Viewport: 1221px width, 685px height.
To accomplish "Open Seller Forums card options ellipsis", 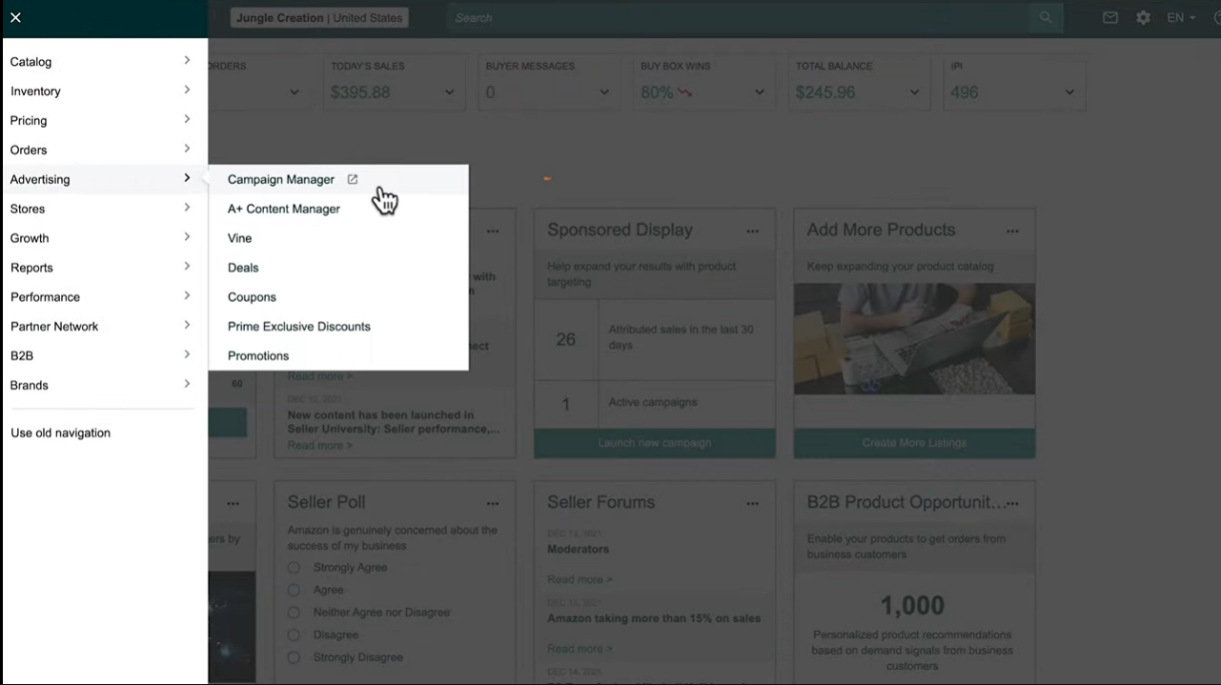I will [x=753, y=504].
